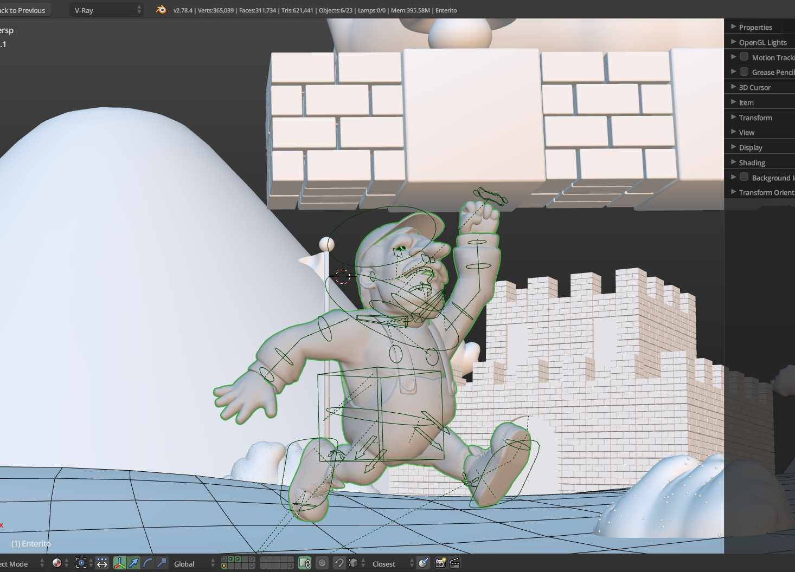This screenshot has width=795, height=572.
Task: Open the Object Mode selector
Action: [x=22, y=563]
